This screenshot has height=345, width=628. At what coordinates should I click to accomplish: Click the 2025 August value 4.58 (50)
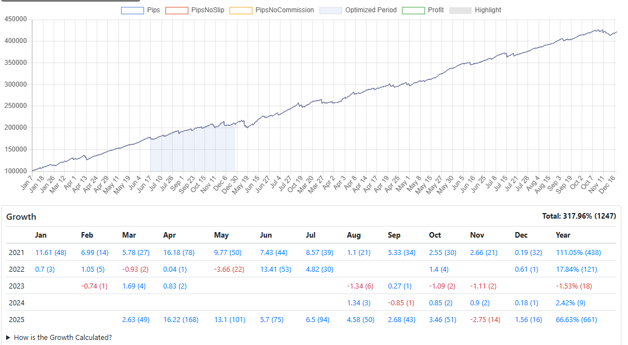(x=360, y=320)
